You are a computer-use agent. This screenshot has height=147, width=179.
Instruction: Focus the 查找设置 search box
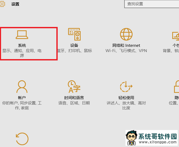[151, 4]
